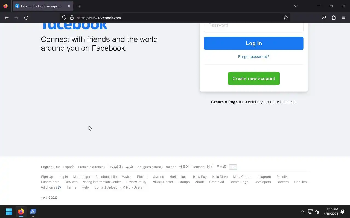Open Help footer link
Screen dimensions: 350x218
[85, 187]
